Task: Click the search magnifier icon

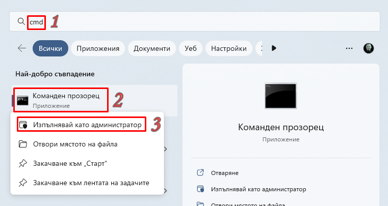Action: tap(21, 21)
